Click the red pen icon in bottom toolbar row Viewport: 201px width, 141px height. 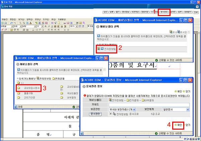click(2, 30)
